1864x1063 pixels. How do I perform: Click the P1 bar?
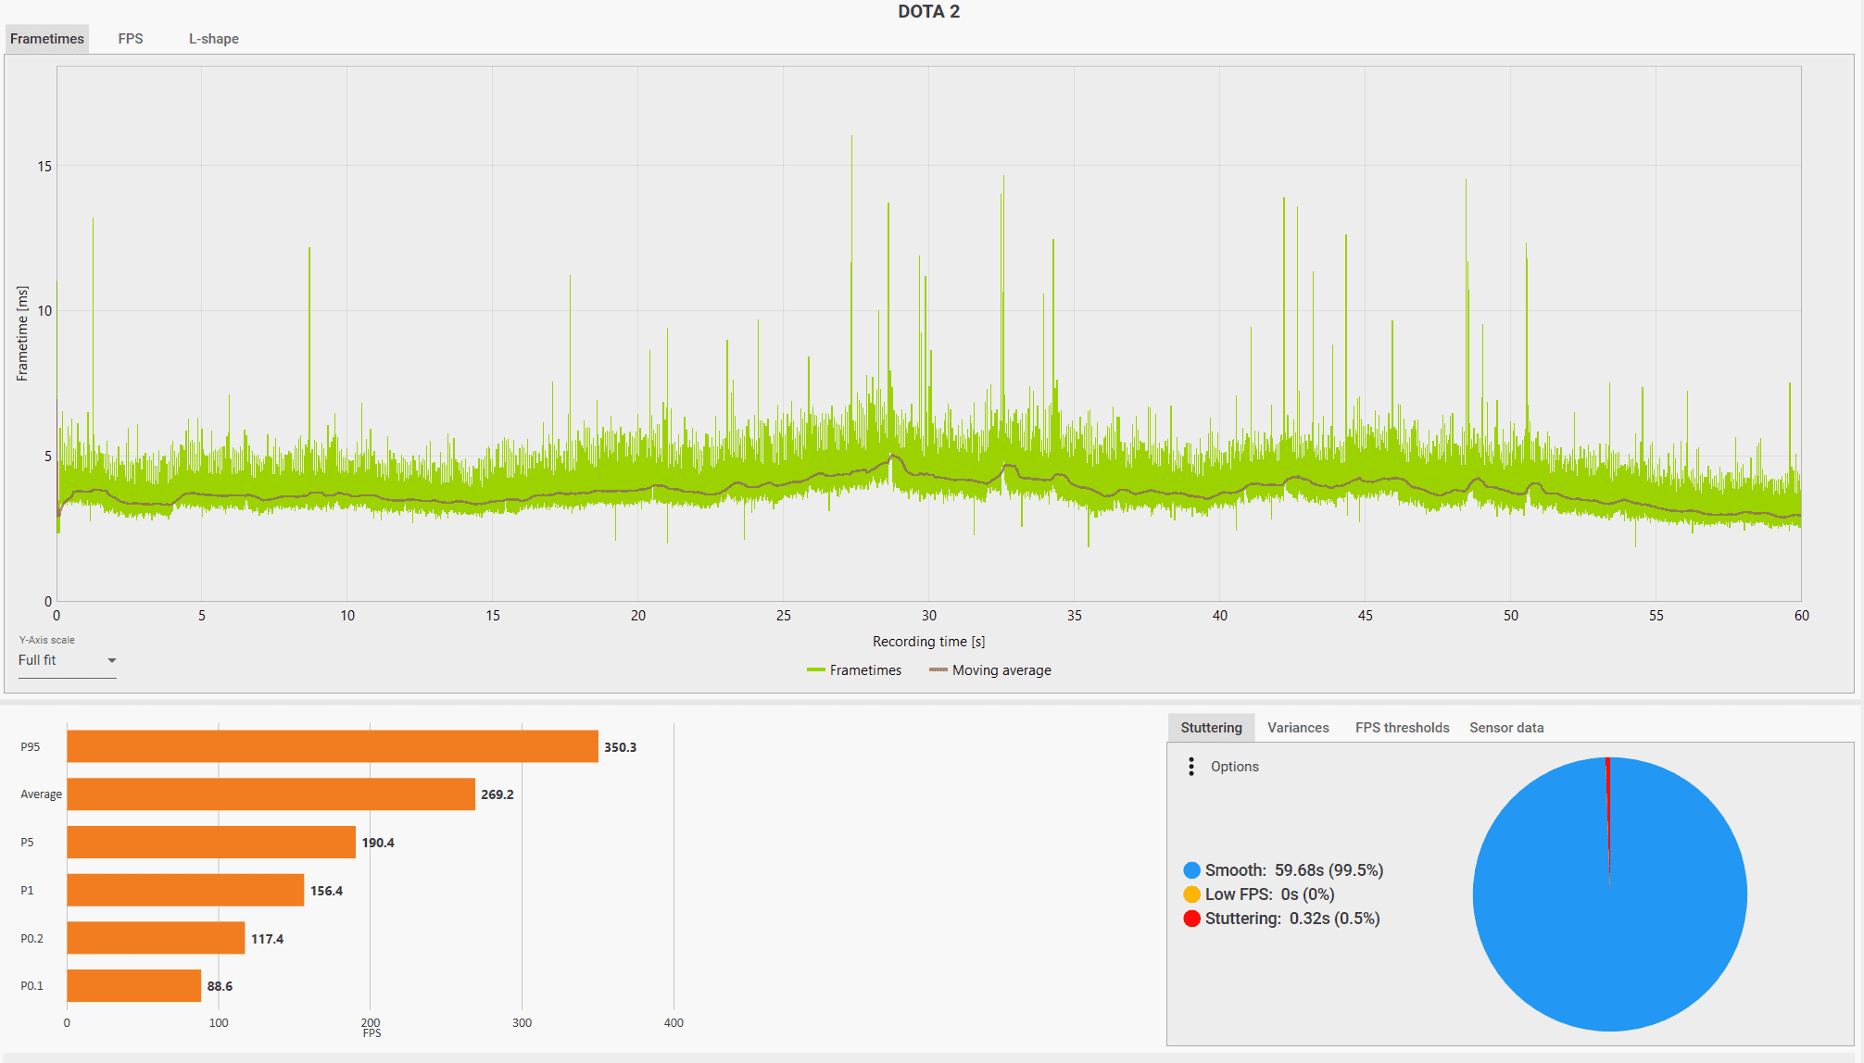[185, 891]
